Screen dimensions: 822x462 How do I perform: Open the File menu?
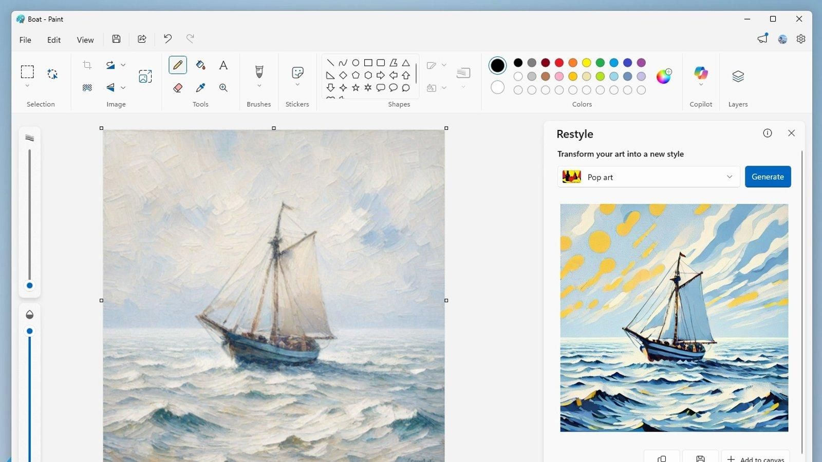(x=25, y=40)
